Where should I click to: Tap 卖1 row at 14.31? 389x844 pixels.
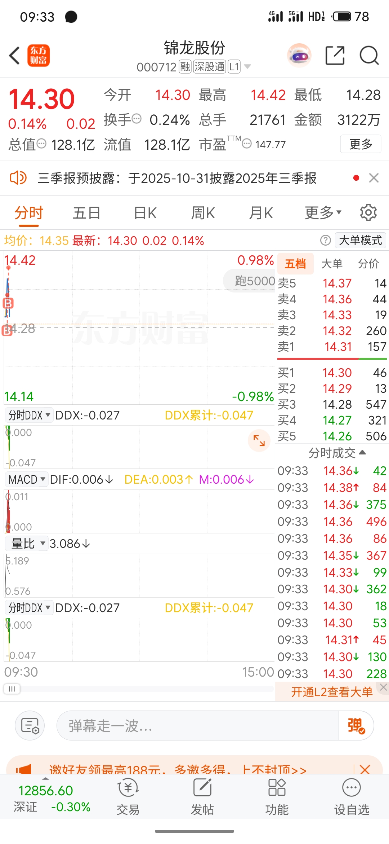(332, 347)
